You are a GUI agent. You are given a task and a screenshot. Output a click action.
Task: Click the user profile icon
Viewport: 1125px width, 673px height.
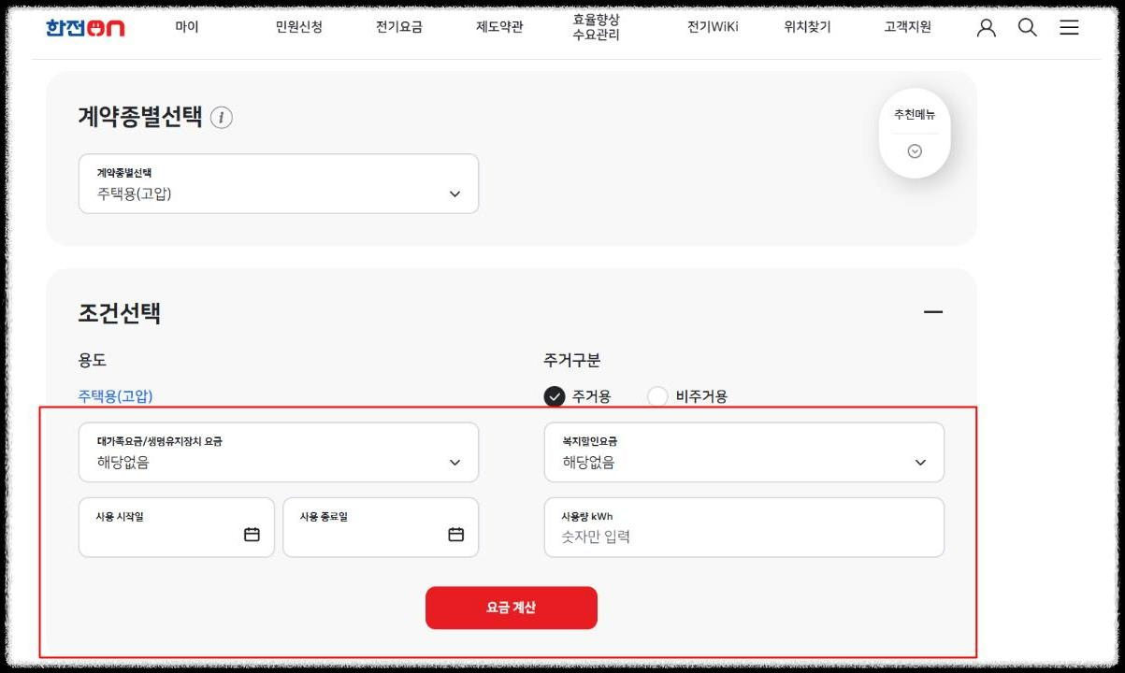tap(986, 27)
